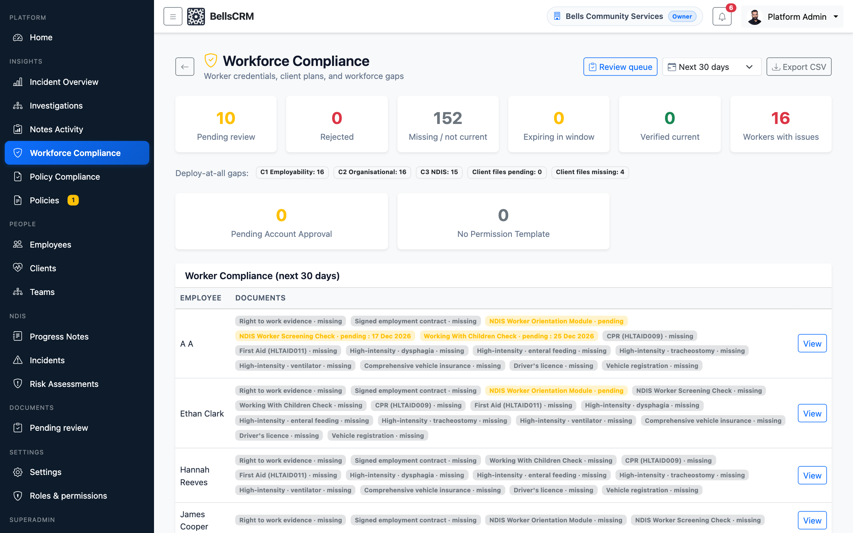
Task: Open Bells Community Services organisation switcher
Action: click(x=625, y=17)
